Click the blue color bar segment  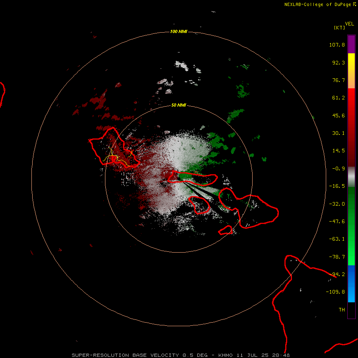coord(351,284)
